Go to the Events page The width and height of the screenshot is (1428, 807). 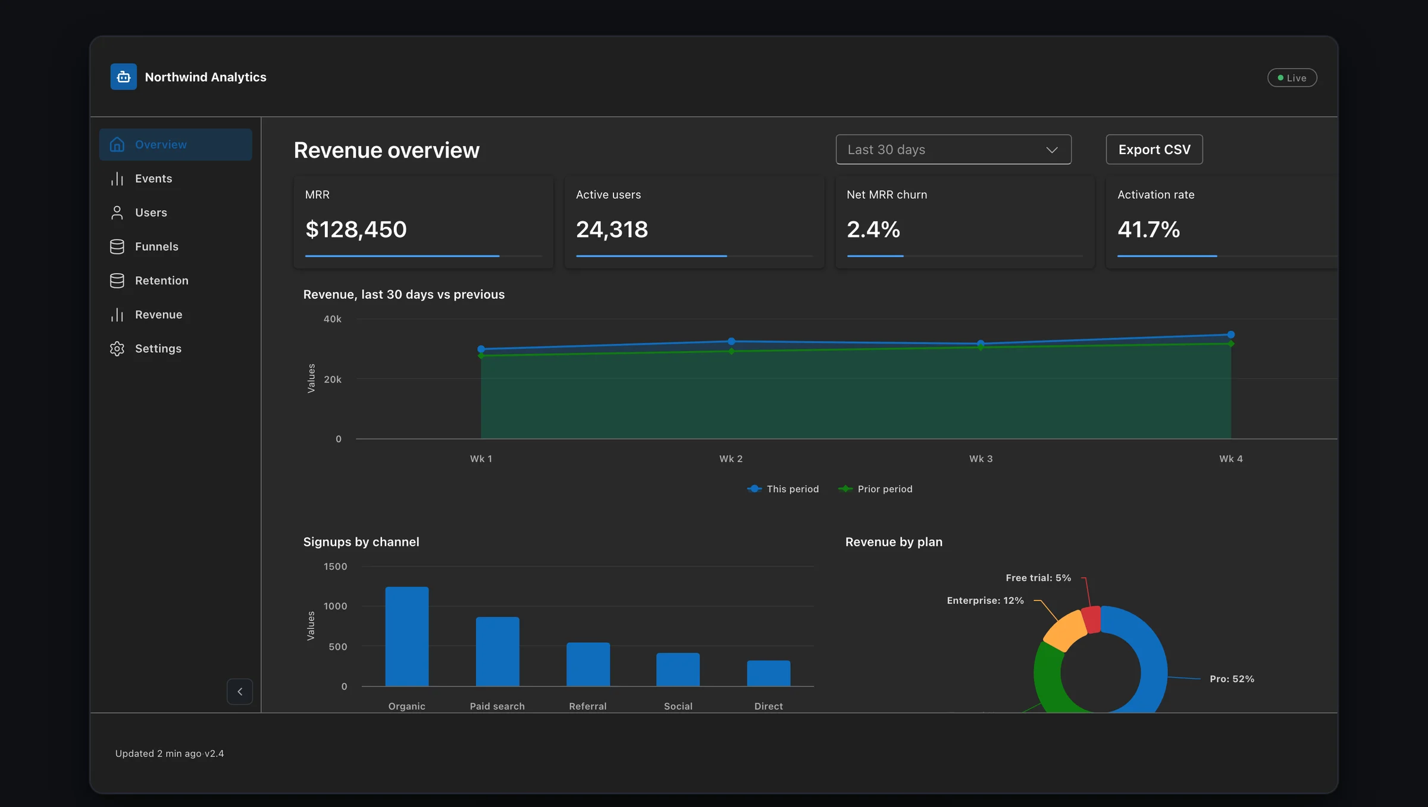click(x=176, y=179)
